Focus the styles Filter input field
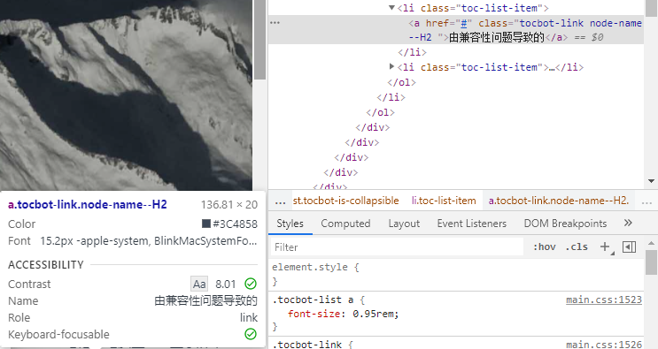The width and height of the screenshot is (658, 349). tap(397, 247)
